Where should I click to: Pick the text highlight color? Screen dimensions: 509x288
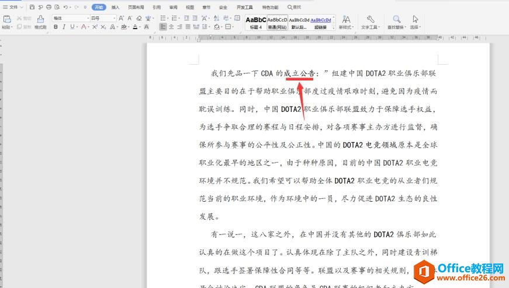pos(123,27)
